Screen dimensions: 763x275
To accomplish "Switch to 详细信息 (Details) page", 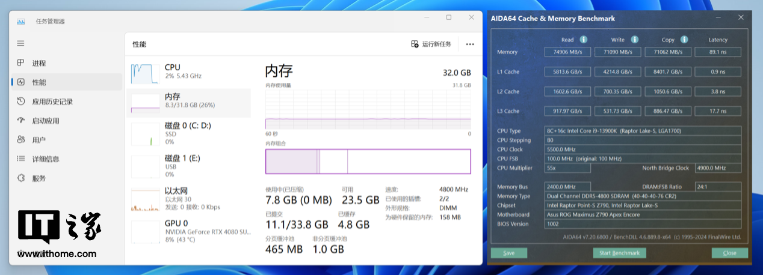I will coord(45,159).
